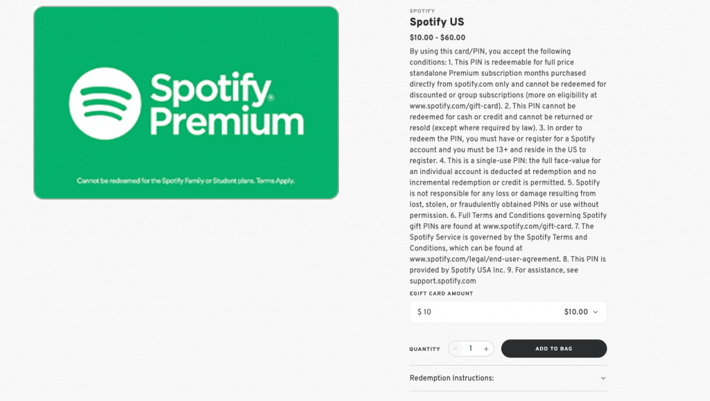Screen dimensions: 710x401
Task: Click the QUANTITY label
Action: point(424,349)
